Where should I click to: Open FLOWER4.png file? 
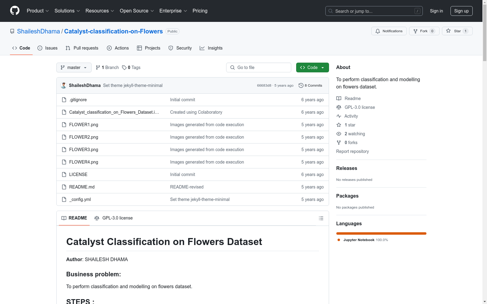pos(84,162)
